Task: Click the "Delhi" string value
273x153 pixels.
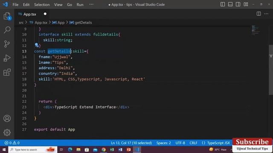Action: 64,68
